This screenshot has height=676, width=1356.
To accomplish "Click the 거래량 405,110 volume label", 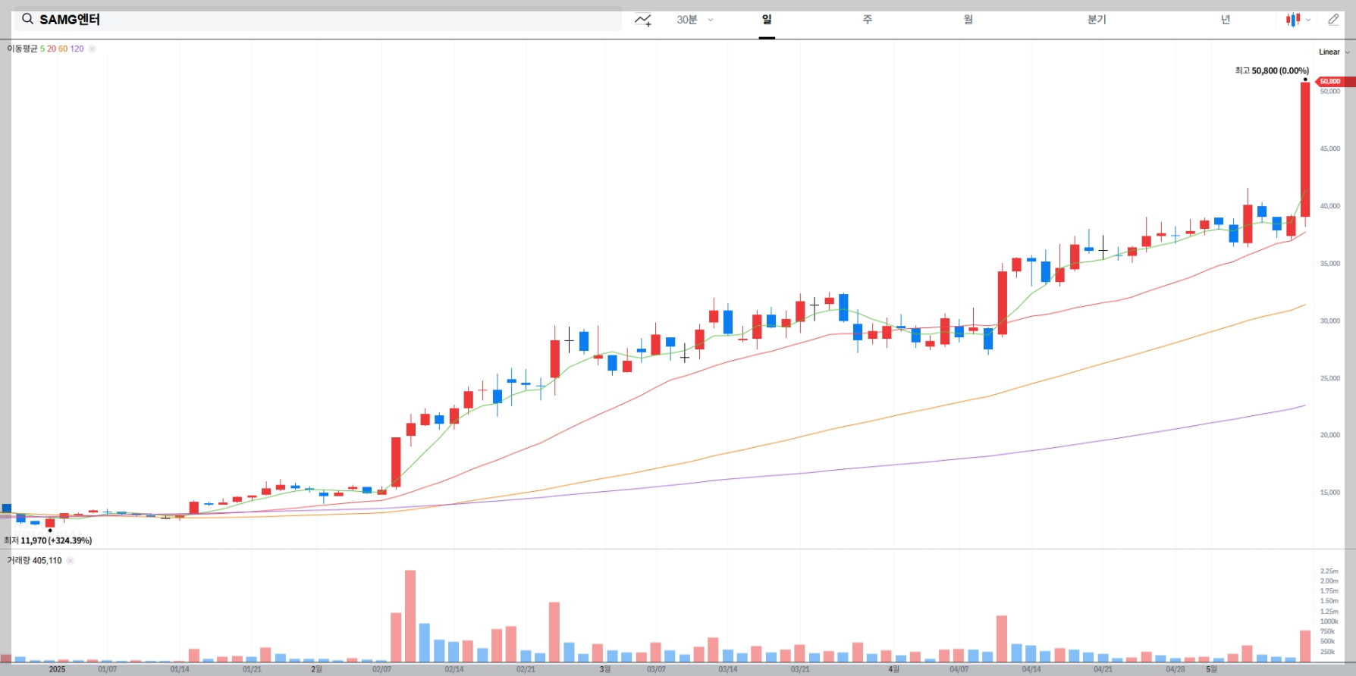I will click(x=34, y=561).
